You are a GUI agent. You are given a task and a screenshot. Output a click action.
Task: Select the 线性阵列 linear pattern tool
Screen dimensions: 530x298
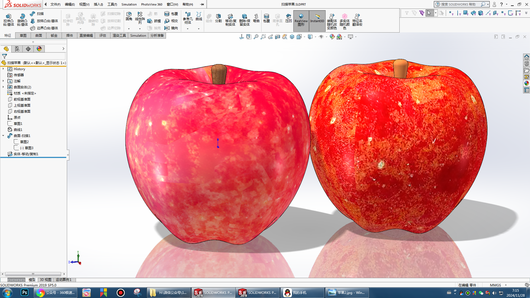pyautogui.click(x=140, y=18)
